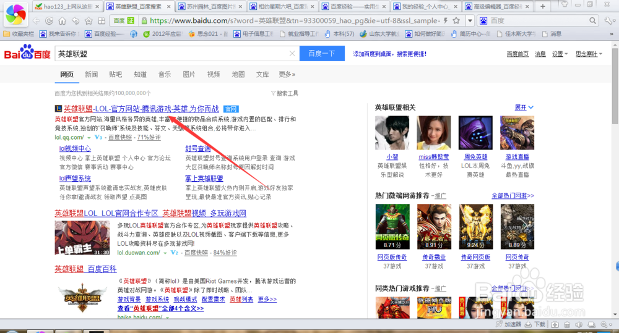Click the 百度一下 search button
This screenshot has width=619, height=333.
(322, 54)
